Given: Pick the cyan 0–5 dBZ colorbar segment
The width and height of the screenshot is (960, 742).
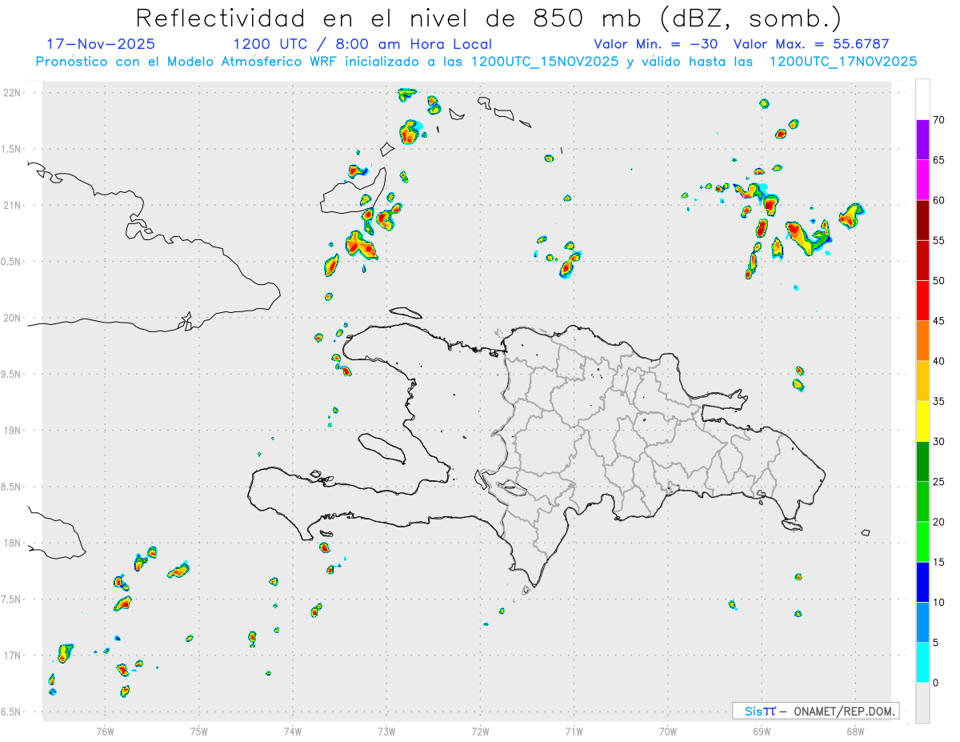Looking at the screenshot, I should [922, 663].
